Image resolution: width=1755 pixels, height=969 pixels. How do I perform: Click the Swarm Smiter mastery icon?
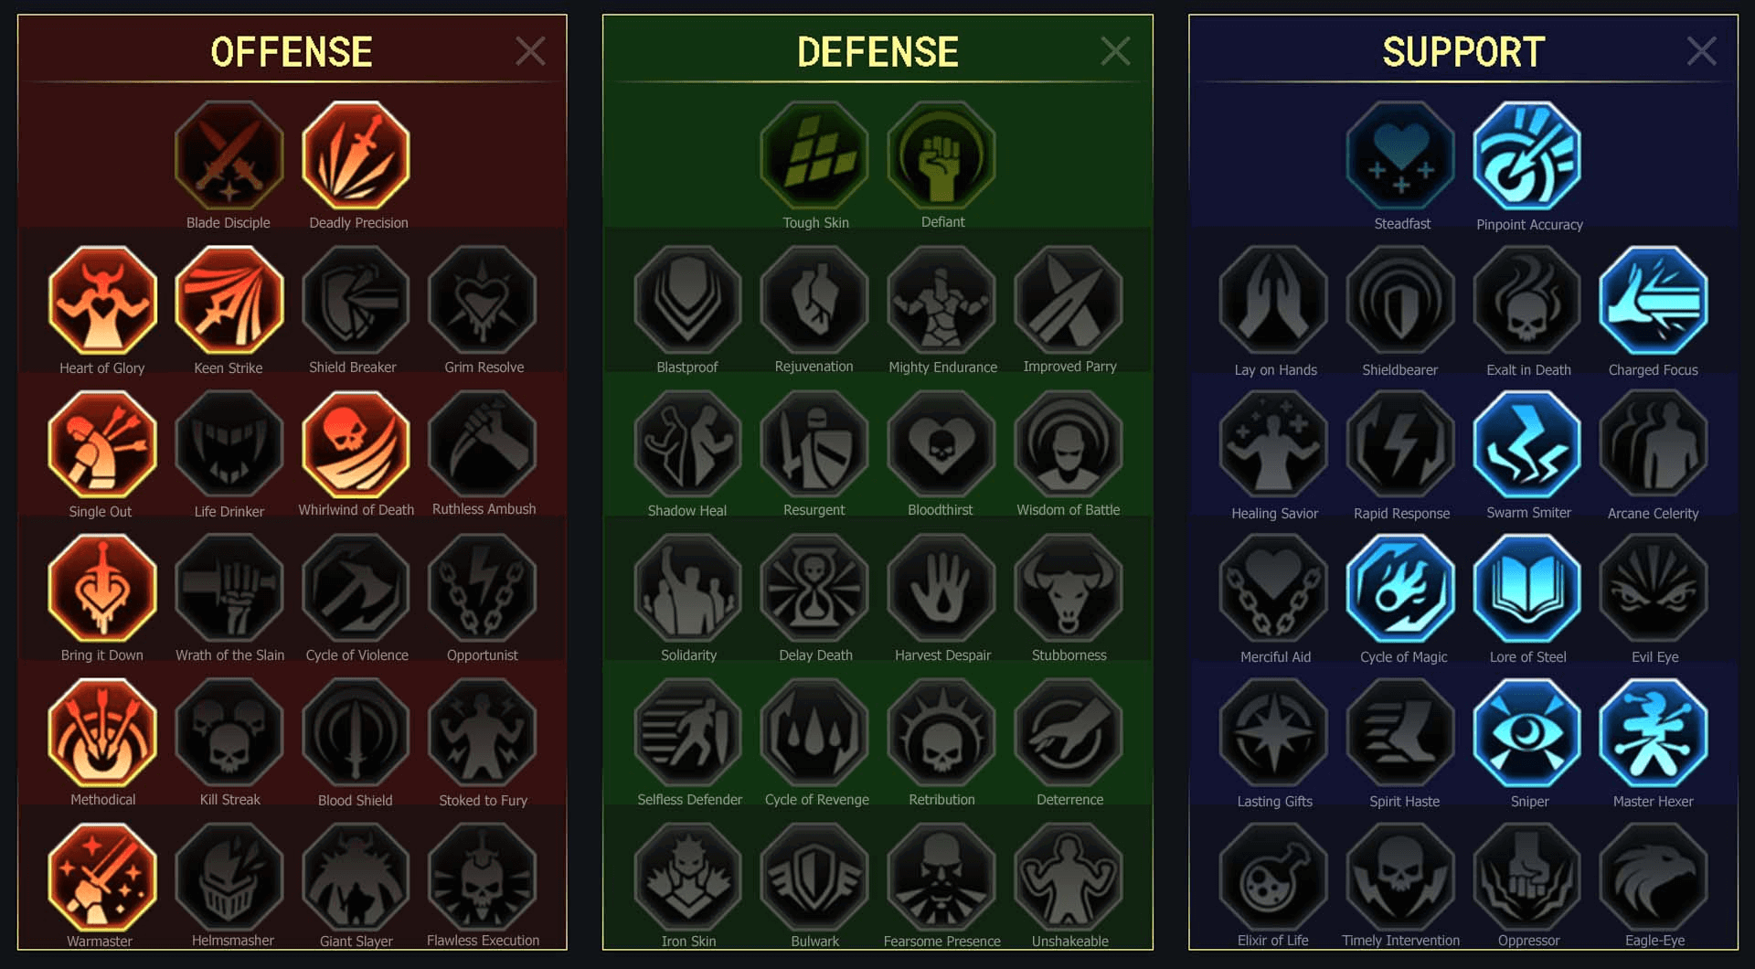[x=1527, y=444]
